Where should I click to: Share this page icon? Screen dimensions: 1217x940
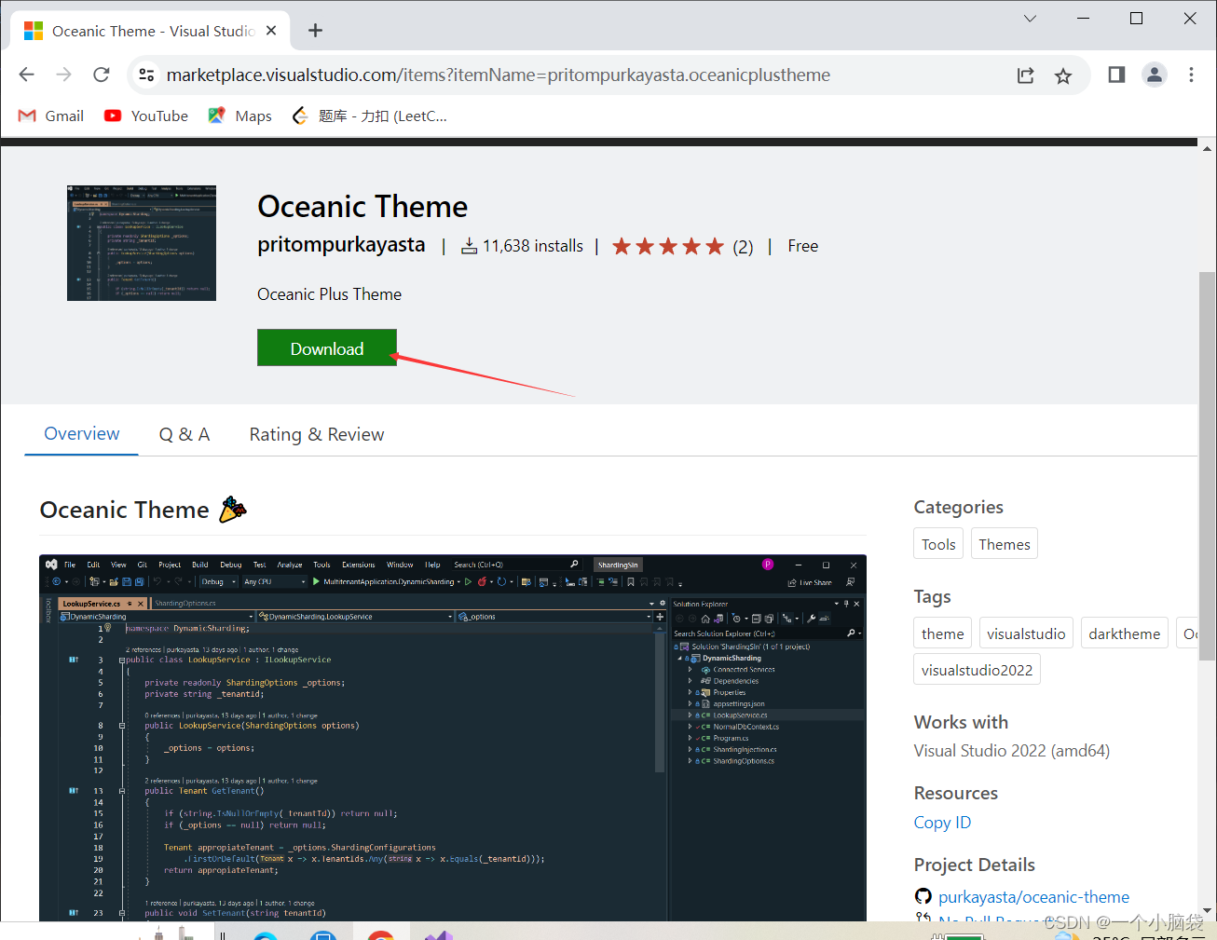pyautogui.click(x=1026, y=75)
